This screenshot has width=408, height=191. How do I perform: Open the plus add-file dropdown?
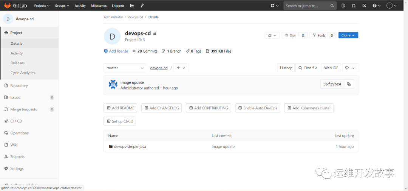181,68
